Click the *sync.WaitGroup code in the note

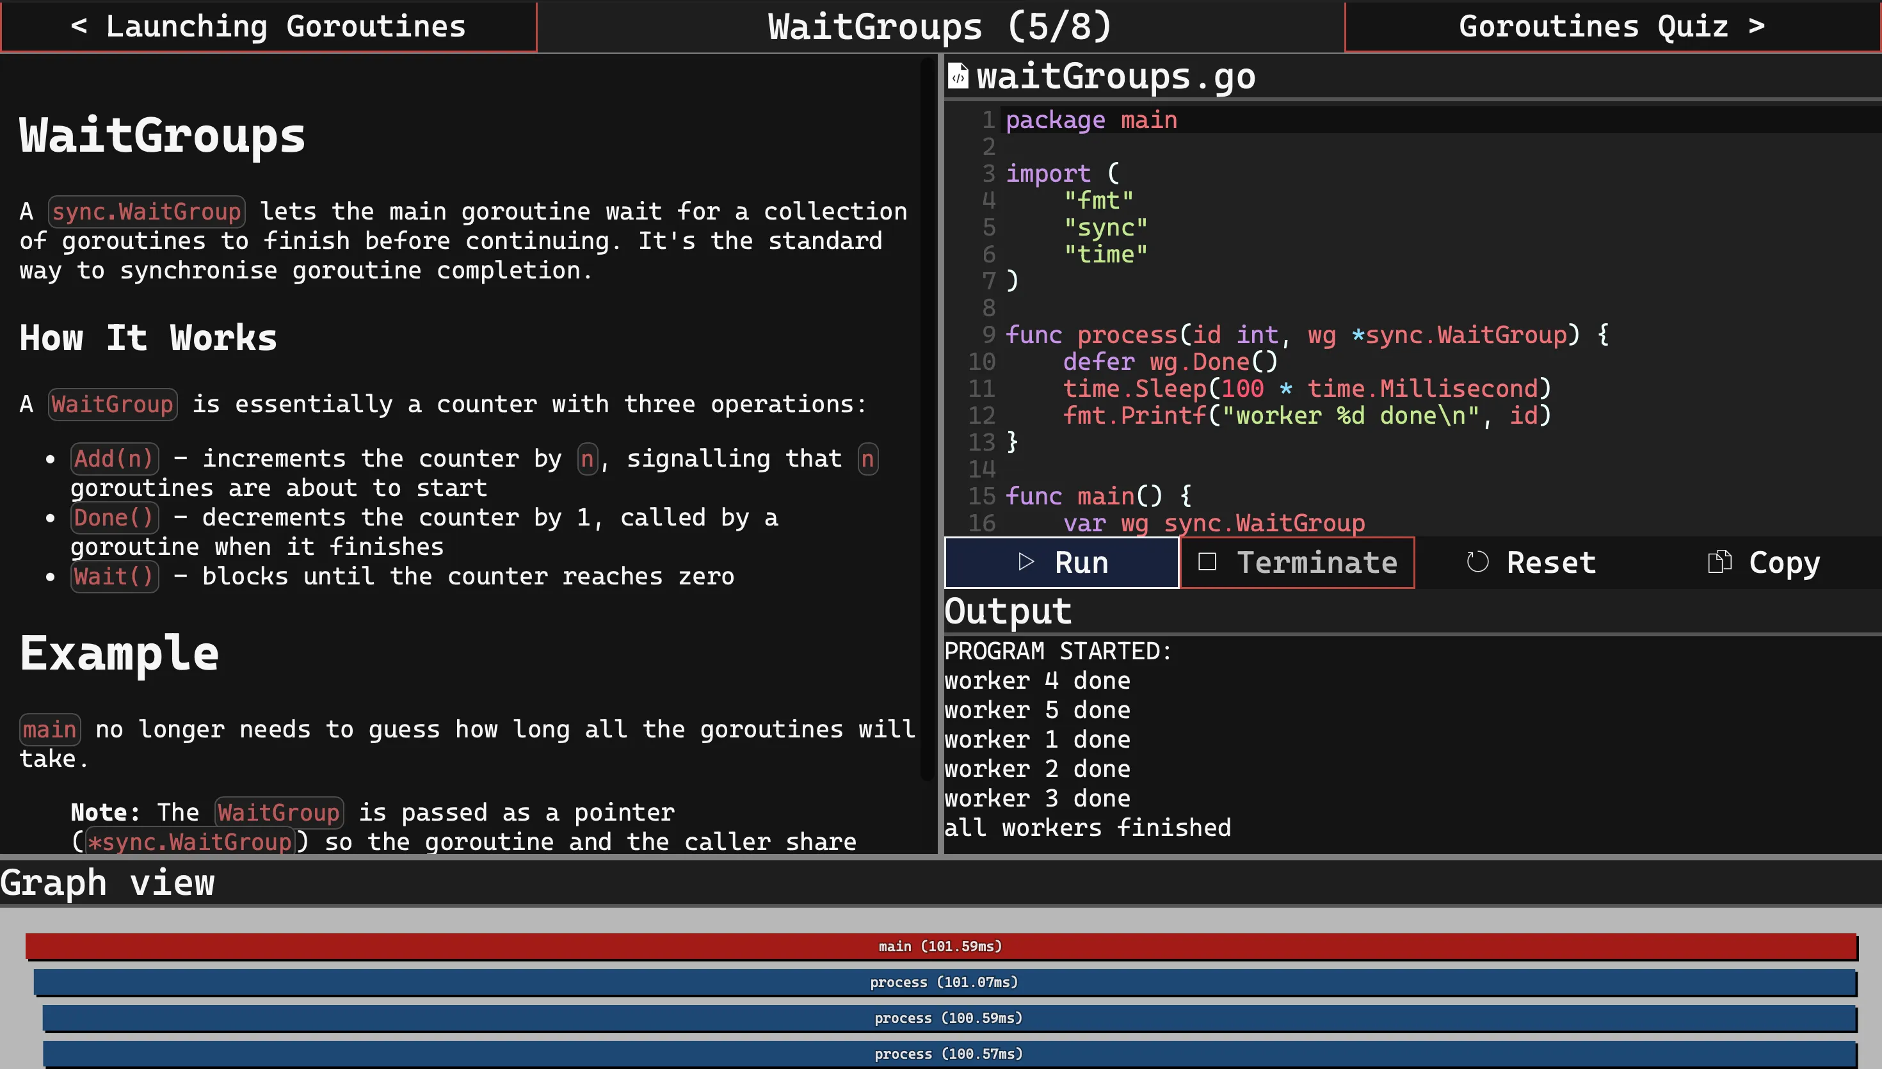coord(190,842)
